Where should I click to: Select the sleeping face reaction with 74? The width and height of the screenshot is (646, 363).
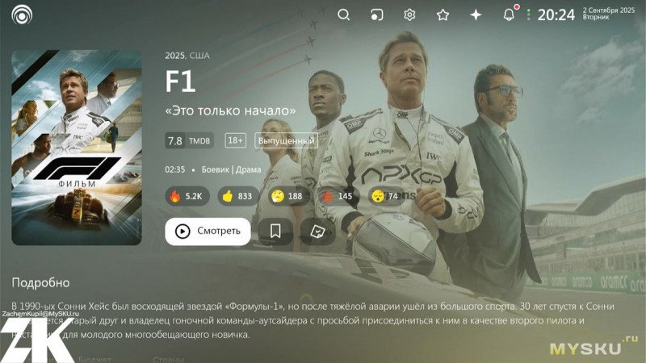385,196
